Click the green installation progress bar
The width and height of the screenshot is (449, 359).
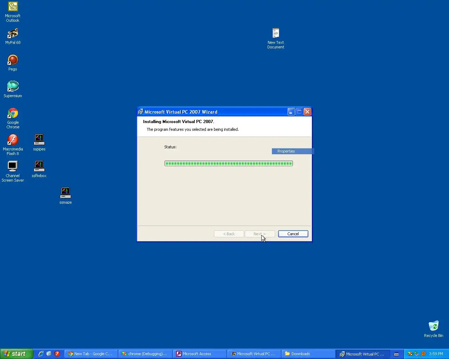coord(228,163)
